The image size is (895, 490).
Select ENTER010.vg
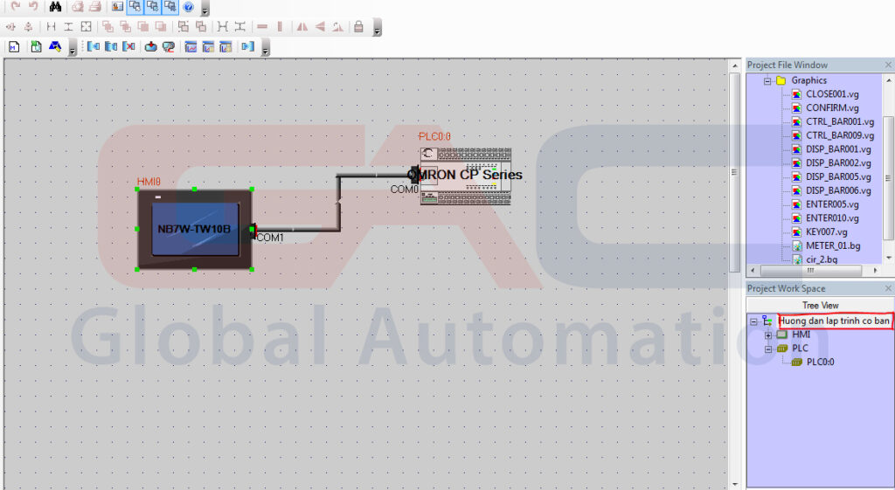[832, 217]
